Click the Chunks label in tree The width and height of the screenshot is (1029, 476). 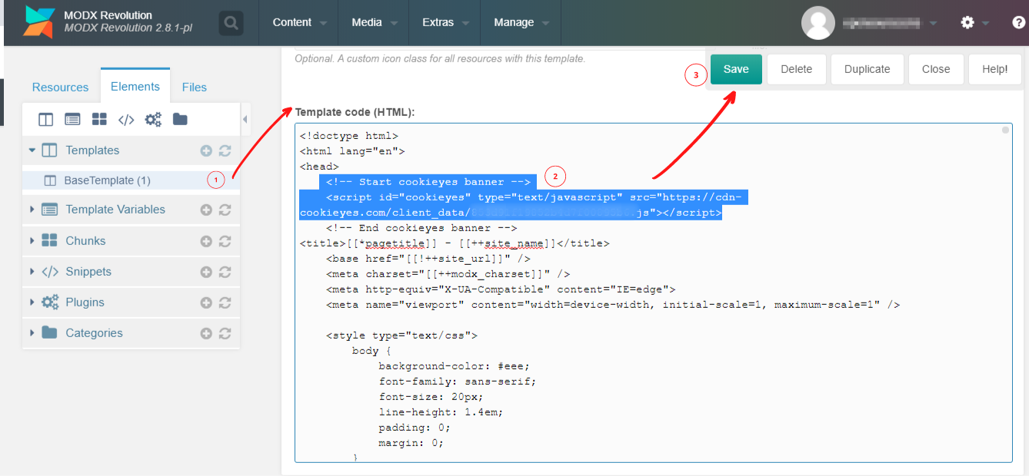pyautogui.click(x=85, y=241)
